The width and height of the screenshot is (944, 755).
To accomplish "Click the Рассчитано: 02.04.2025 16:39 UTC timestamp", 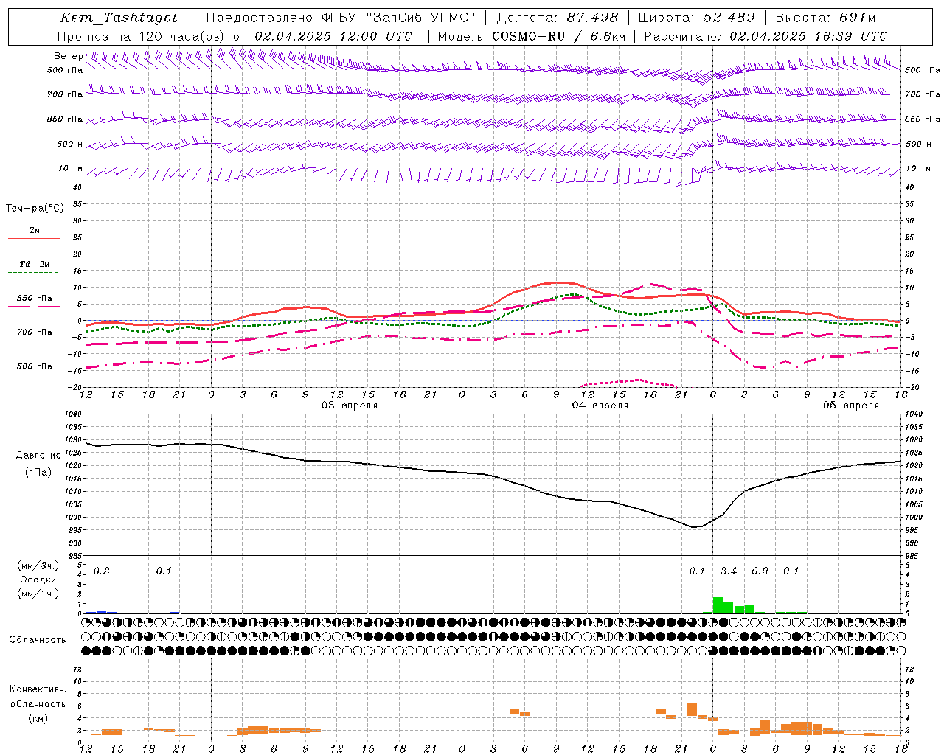I will coord(766,36).
